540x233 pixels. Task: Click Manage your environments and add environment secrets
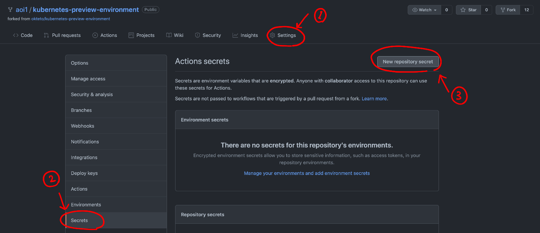coord(307,173)
